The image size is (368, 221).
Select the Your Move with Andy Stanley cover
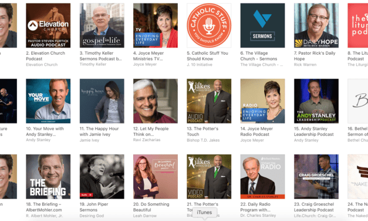coord(48,101)
